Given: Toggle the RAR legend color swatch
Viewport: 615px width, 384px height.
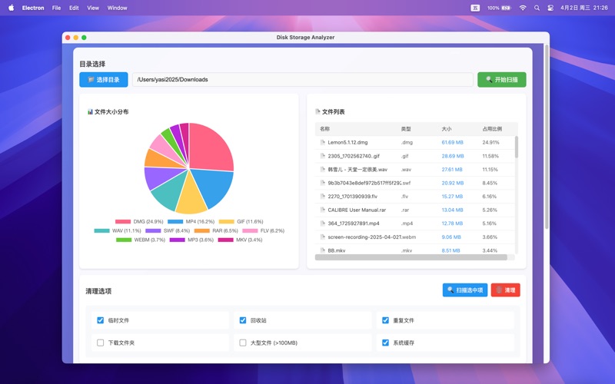Looking at the screenshot, I should click(x=202, y=231).
